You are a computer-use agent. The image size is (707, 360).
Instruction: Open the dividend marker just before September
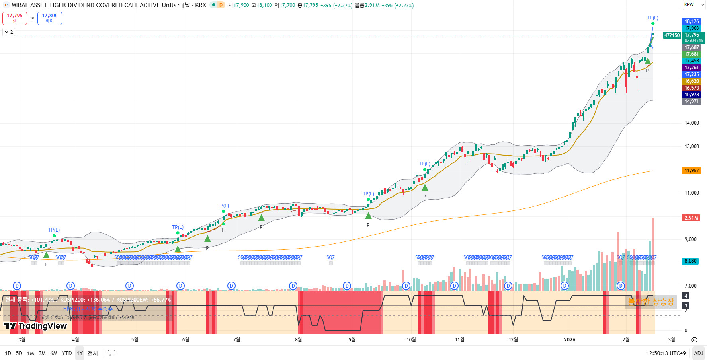[x=347, y=286]
